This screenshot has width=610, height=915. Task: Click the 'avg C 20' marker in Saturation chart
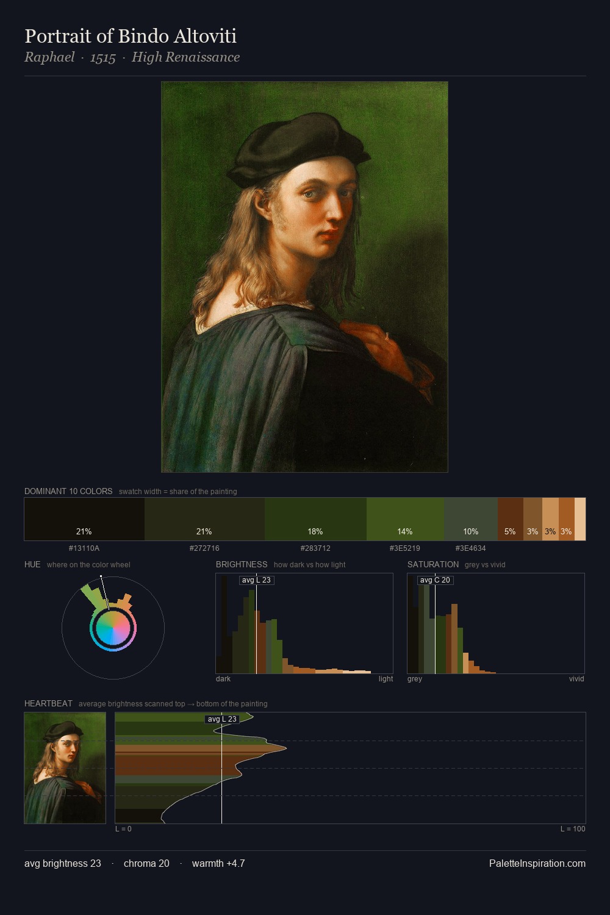[435, 580]
